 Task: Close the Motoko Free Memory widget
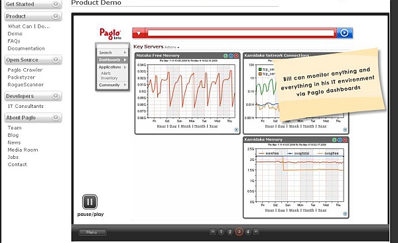[x=236, y=56]
